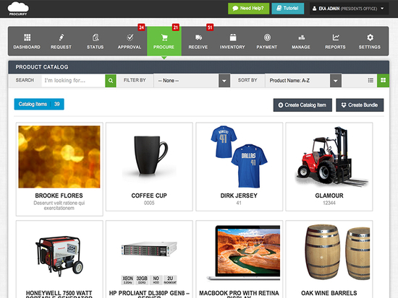The width and height of the screenshot is (398, 298).
Task: Switch to list view layout
Action: tap(371, 80)
